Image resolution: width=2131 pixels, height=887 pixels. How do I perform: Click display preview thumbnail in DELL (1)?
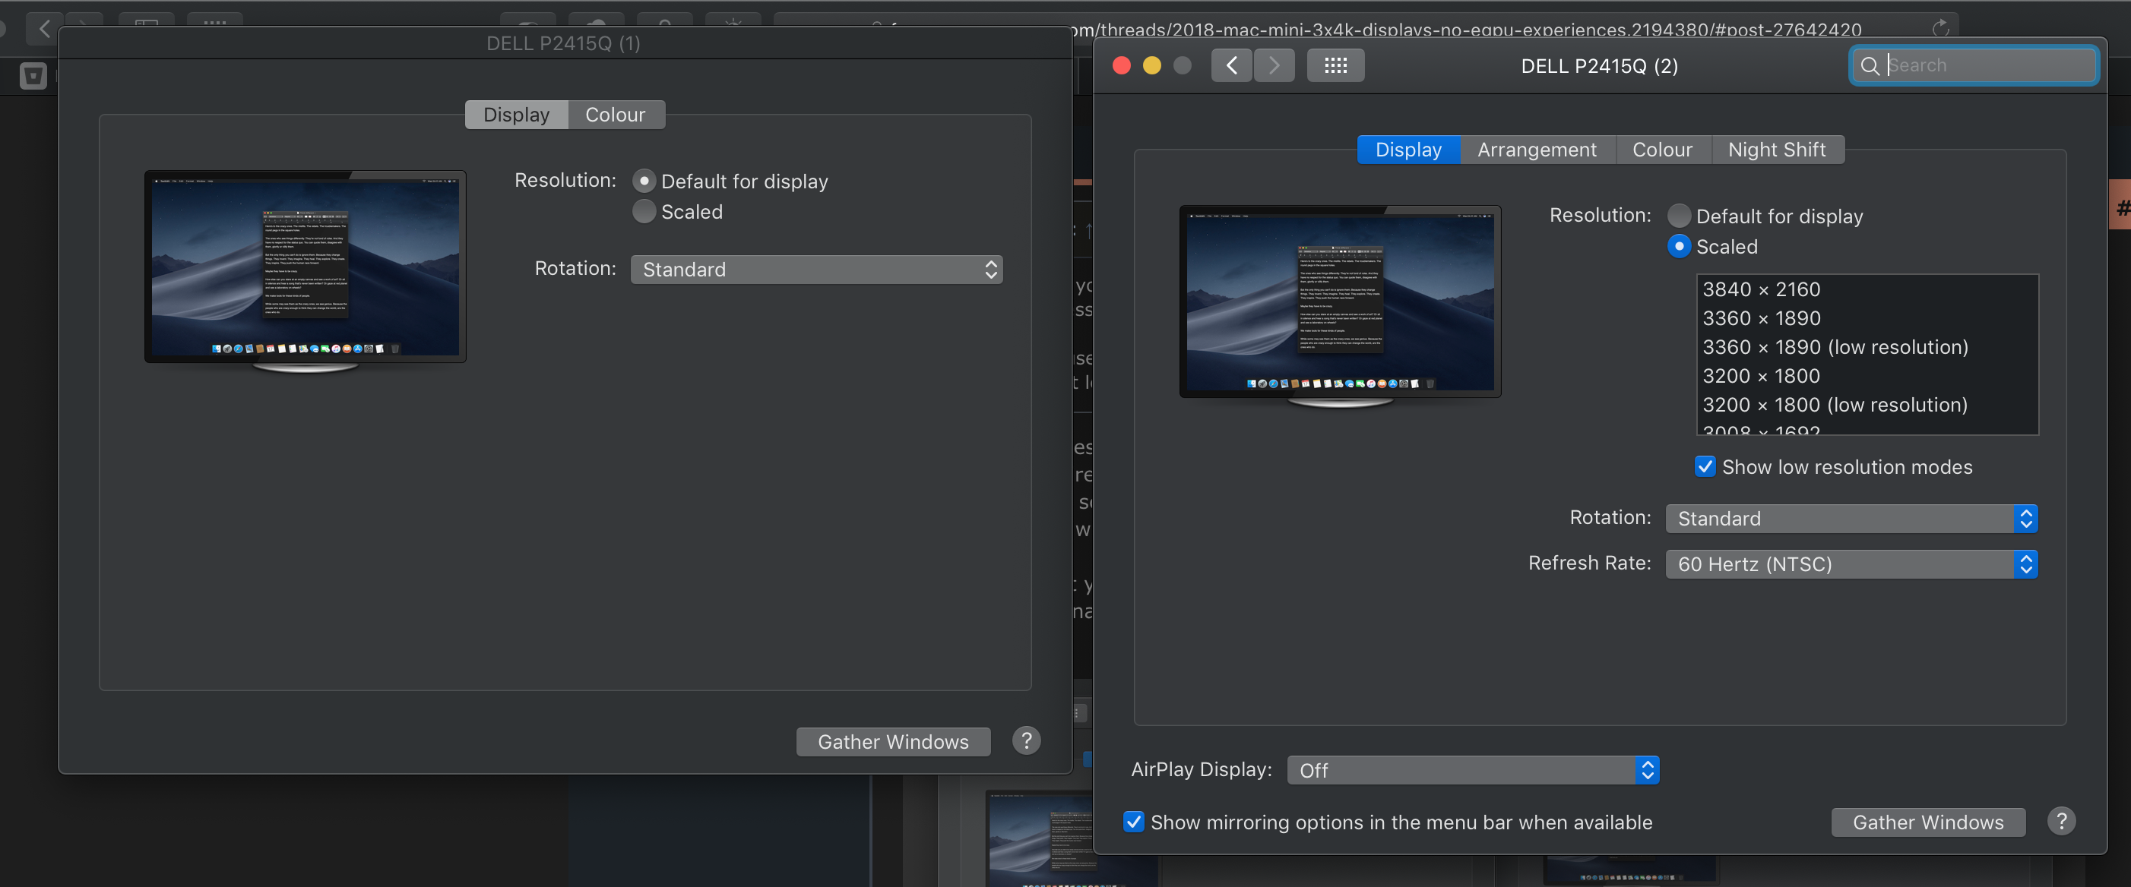pos(306,271)
